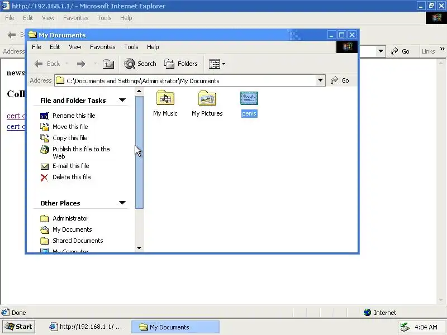Open the Help menu in Internet Explorer
This screenshot has width=447, height=335.
pos(126,18)
